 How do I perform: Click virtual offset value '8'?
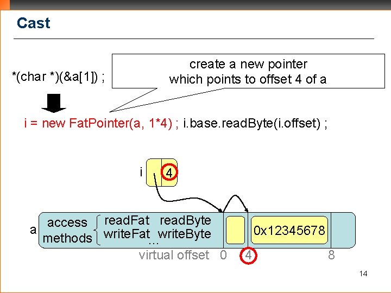[x=331, y=255]
